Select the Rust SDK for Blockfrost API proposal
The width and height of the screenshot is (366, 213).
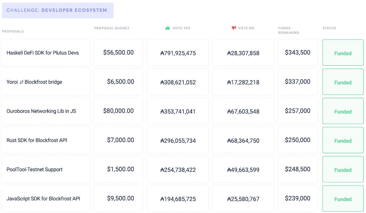pos(37,140)
